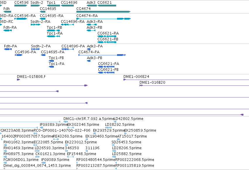Click the long CG4674 gene bar
Screen dimensions: 249x170
click(103, 12)
